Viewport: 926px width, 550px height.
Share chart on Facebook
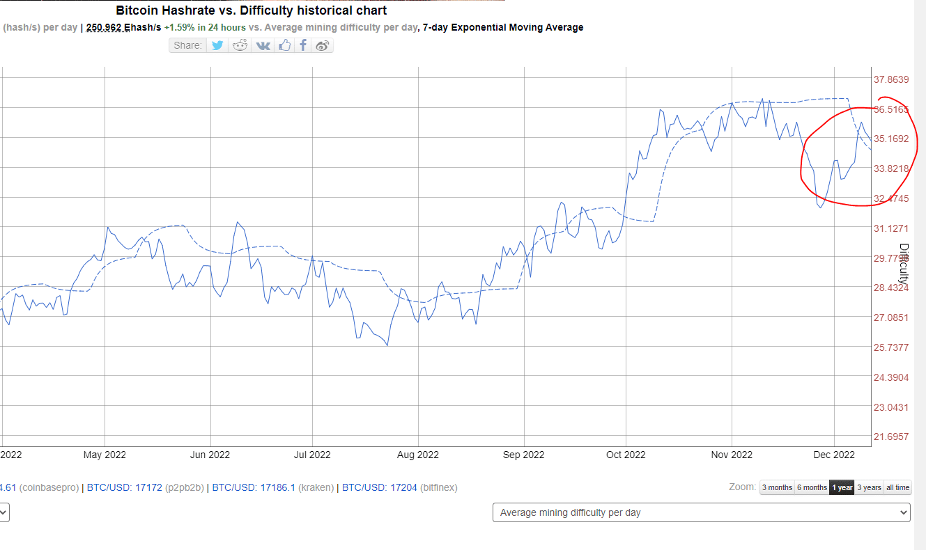pyautogui.click(x=303, y=45)
